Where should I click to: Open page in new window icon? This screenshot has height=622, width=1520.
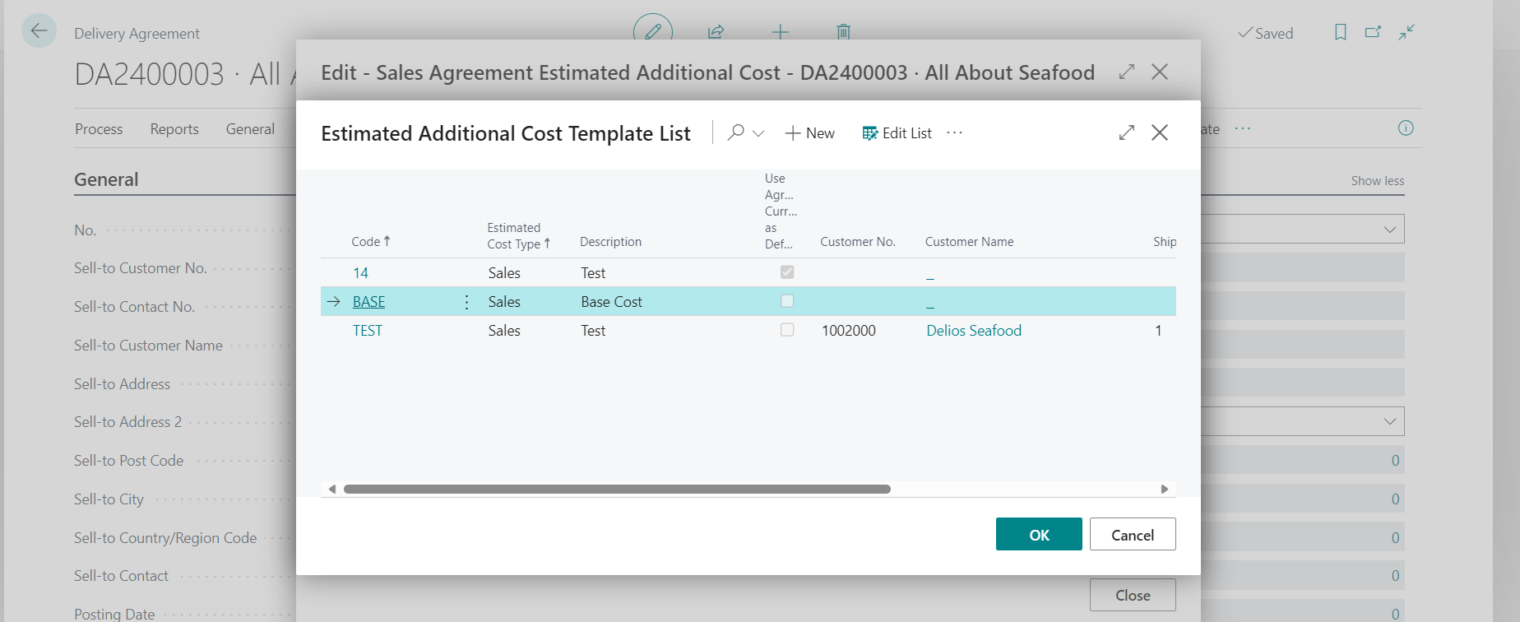pos(1373,32)
